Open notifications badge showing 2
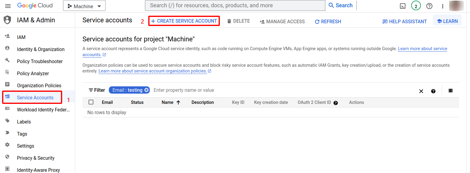The height and width of the screenshot is (173, 470). click(x=416, y=6)
